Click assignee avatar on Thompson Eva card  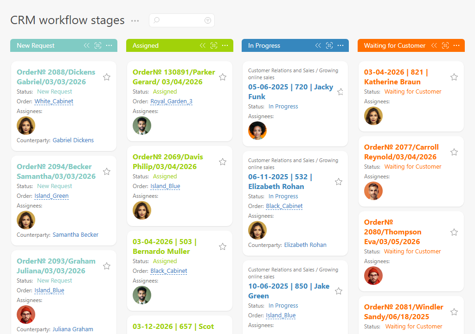pos(373,276)
